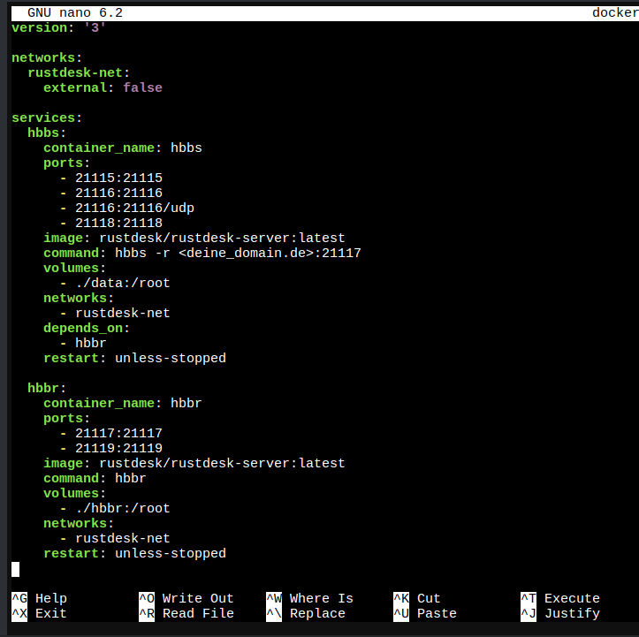This screenshot has width=639, height=637.
Task: Click the ^K Cut shortcut
Action: click(417, 598)
